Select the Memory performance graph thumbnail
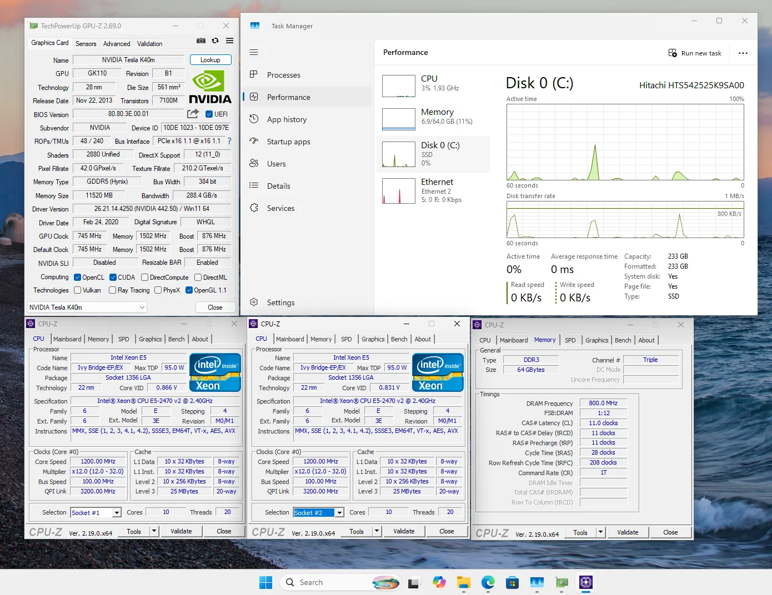772x595 pixels. pyautogui.click(x=399, y=119)
